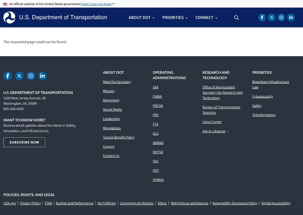Open the Ethics link

click(162, 203)
